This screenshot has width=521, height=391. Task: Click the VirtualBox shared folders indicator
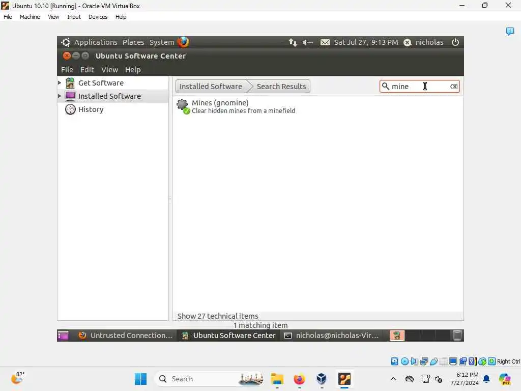(x=443, y=361)
